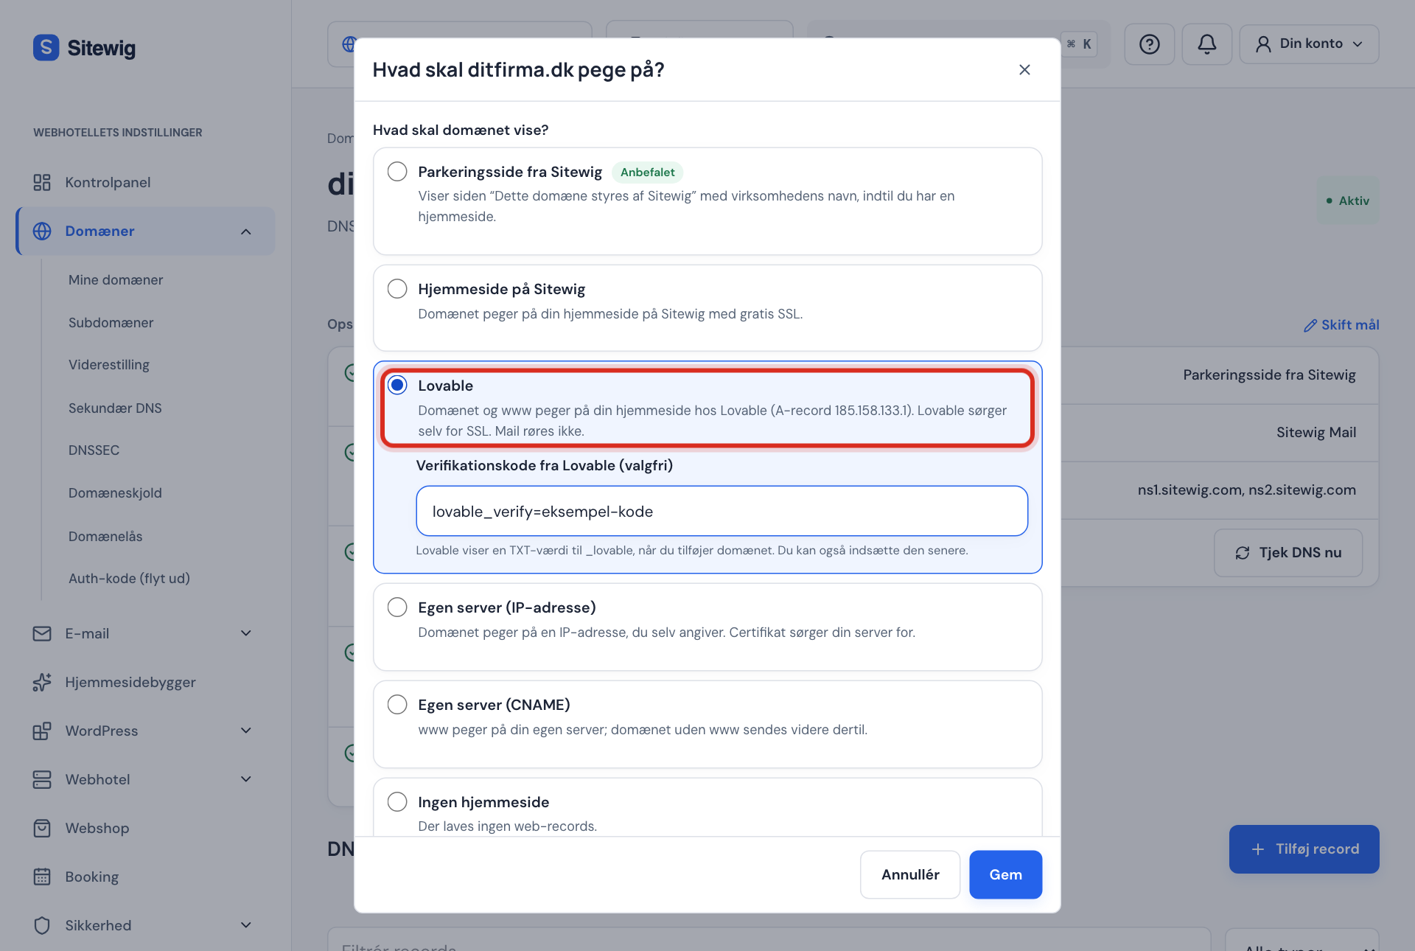Close the dialog with the X
Screen dimensions: 1415x951
coord(1024,69)
